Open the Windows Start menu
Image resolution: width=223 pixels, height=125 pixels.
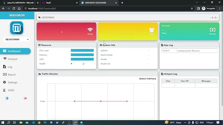pyautogui.click(x=3, y=123)
